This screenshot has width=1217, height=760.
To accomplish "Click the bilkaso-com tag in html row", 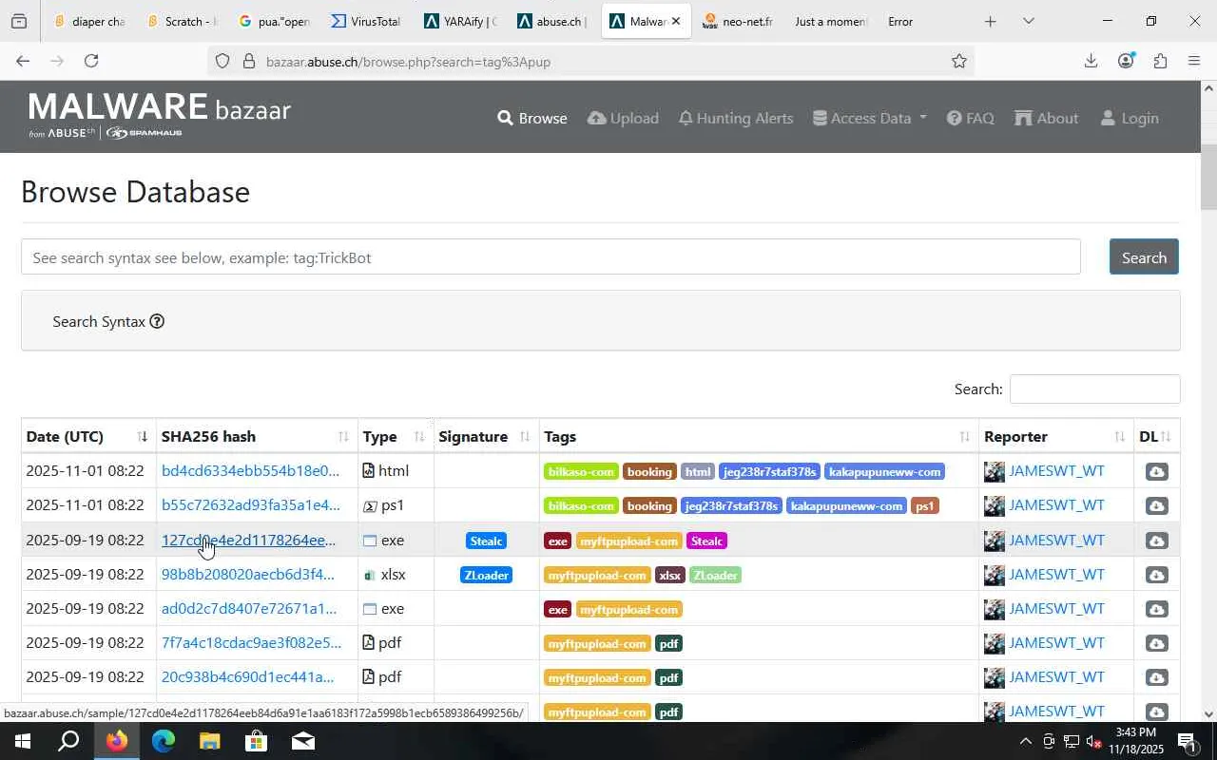I will coord(581,472).
